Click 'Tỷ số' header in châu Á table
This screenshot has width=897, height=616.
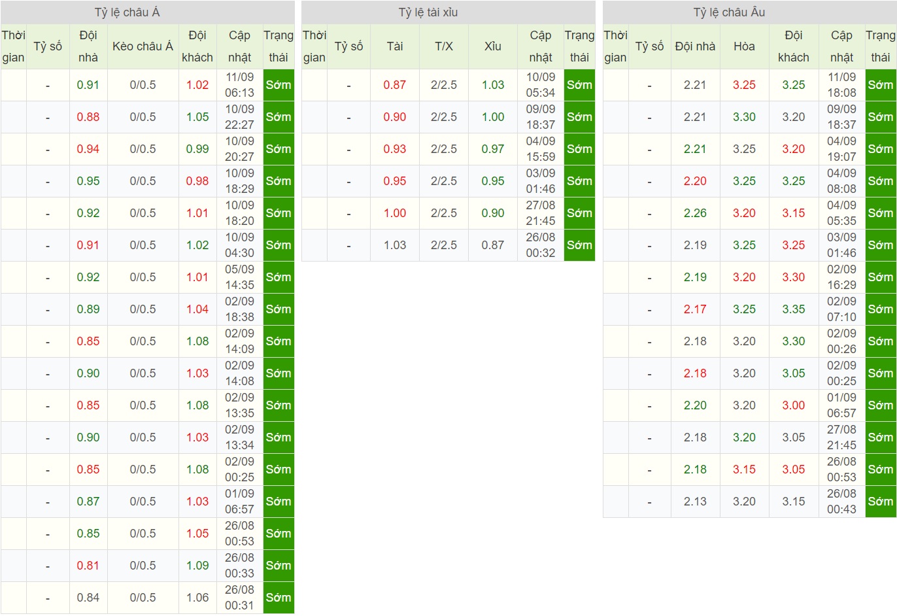48,46
